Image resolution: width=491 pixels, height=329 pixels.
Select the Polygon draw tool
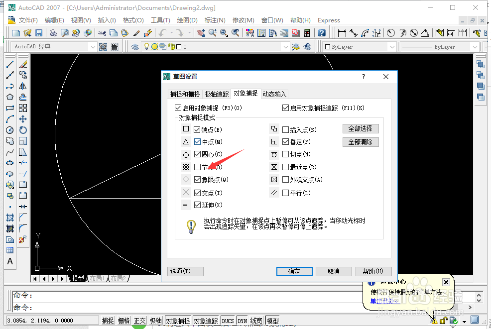click(x=10, y=97)
